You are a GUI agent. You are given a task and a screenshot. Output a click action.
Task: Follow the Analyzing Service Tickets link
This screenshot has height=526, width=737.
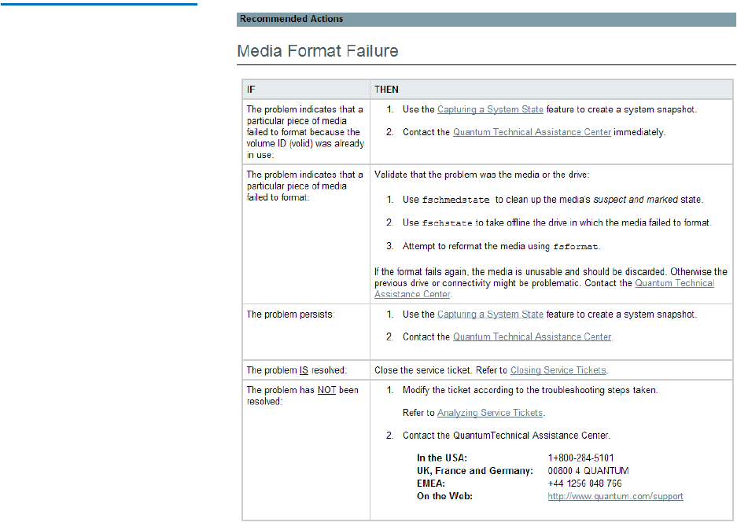click(x=490, y=413)
